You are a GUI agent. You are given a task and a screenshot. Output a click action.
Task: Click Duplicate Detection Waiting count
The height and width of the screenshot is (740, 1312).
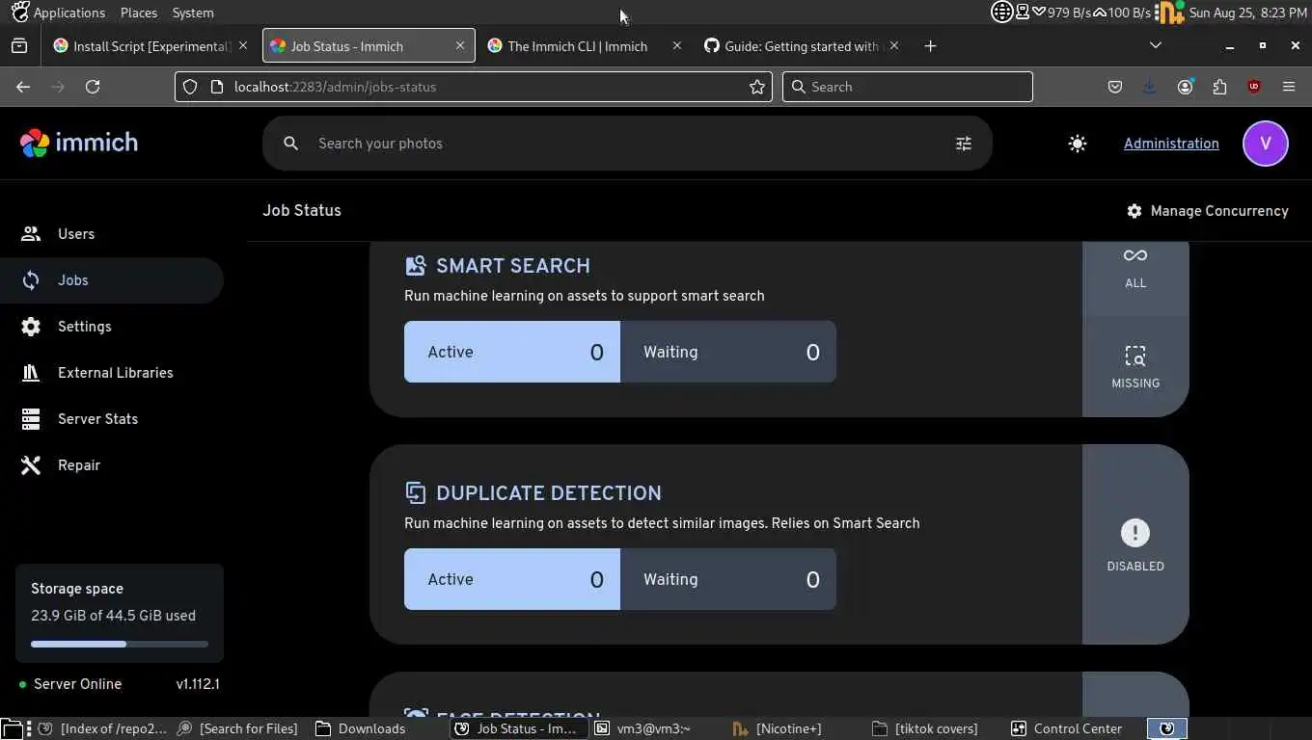click(728, 579)
